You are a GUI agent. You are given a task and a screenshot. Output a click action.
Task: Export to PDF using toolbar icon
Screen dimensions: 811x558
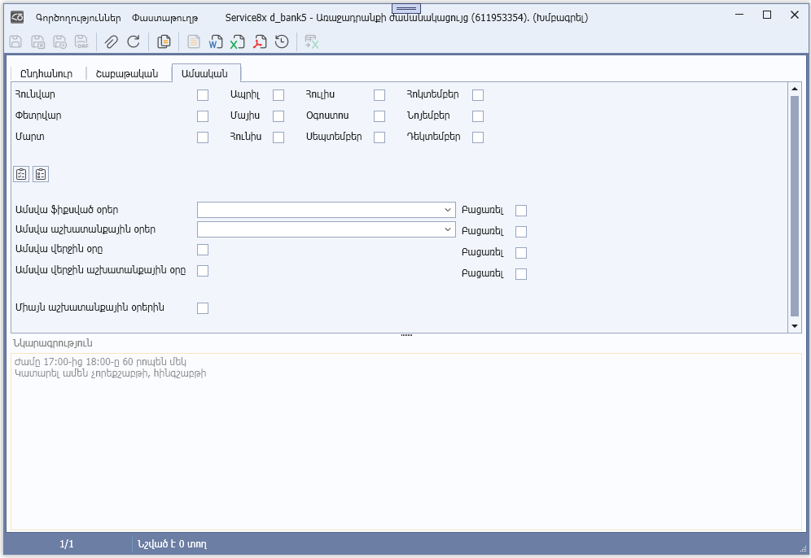click(260, 41)
